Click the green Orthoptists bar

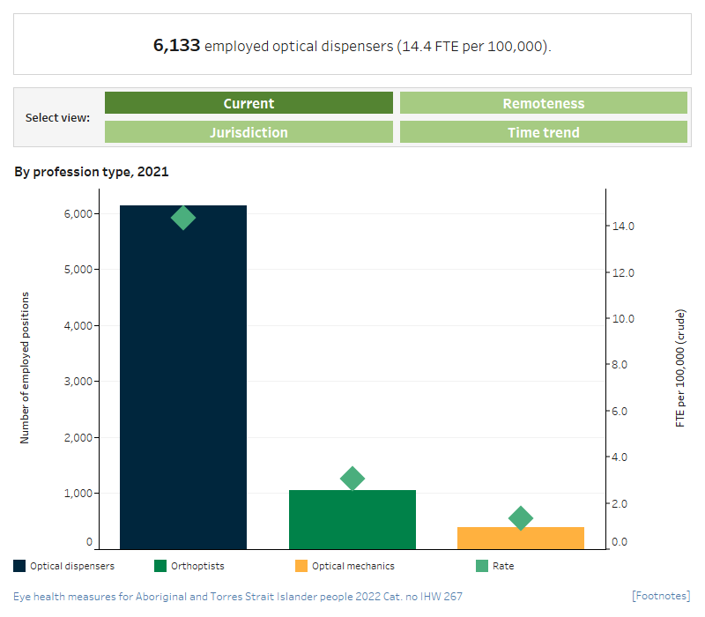pyautogui.click(x=352, y=520)
